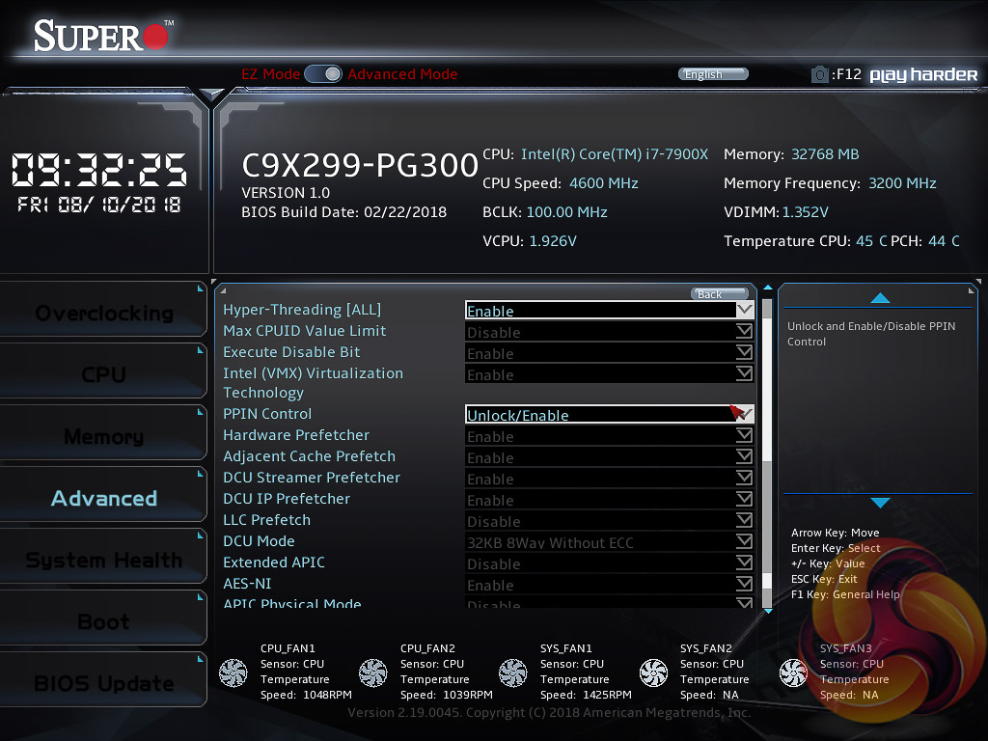The height and width of the screenshot is (741, 988).
Task: Open the DCU IP Prefetcher dropdown
Action: click(610, 500)
